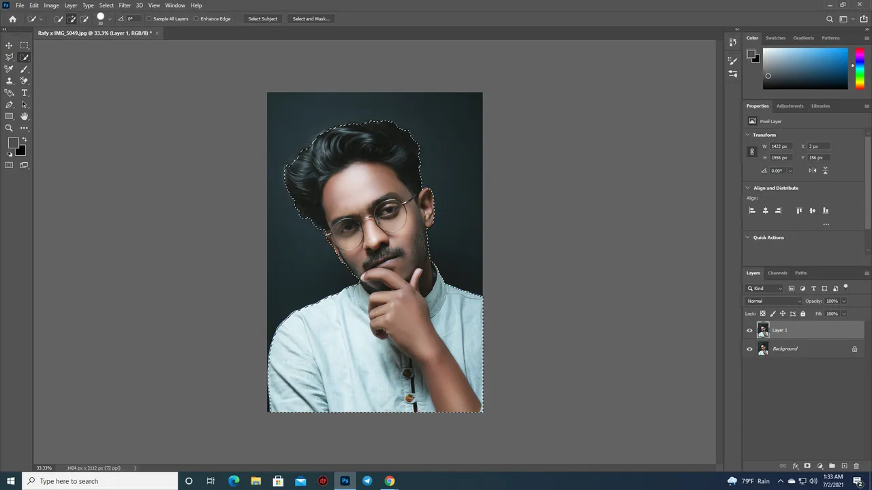The width and height of the screenshot is (872, 490).
Task: Open the Select menu
Action: click(106, 5)
